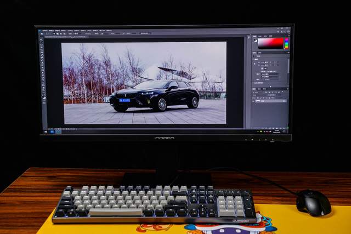Toggle Quick Mask mode in toolbar
This screenshot has height=234, width=351.
click(x=44, y=100)
